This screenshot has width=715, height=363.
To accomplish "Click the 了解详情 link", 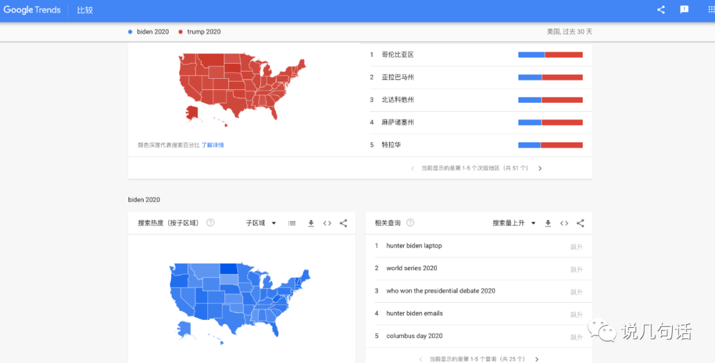I will point(213,145).
